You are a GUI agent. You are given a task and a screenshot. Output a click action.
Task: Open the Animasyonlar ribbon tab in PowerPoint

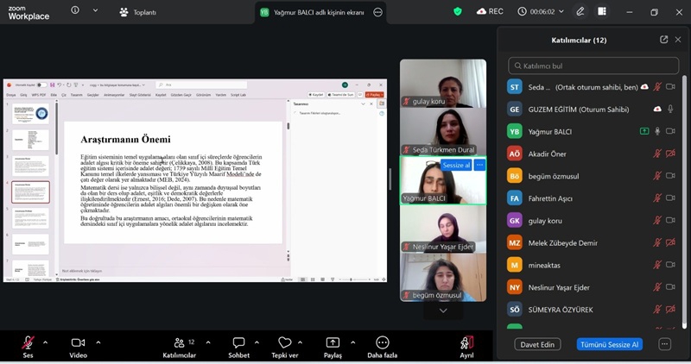tap(114, 95)
